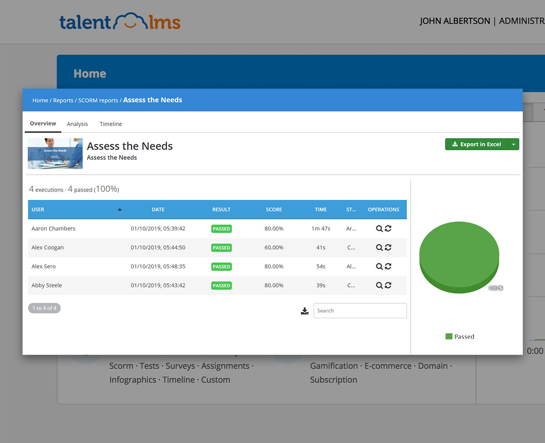Click PASSED badge in Aaron Chambers row
This screenshot has height=443, width=545.
(x=221, y=229)
